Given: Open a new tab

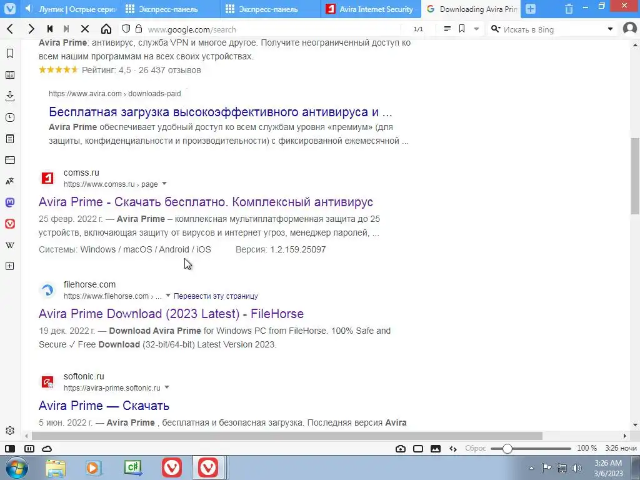Looking at the screenshot, I should tap(531, 9).
